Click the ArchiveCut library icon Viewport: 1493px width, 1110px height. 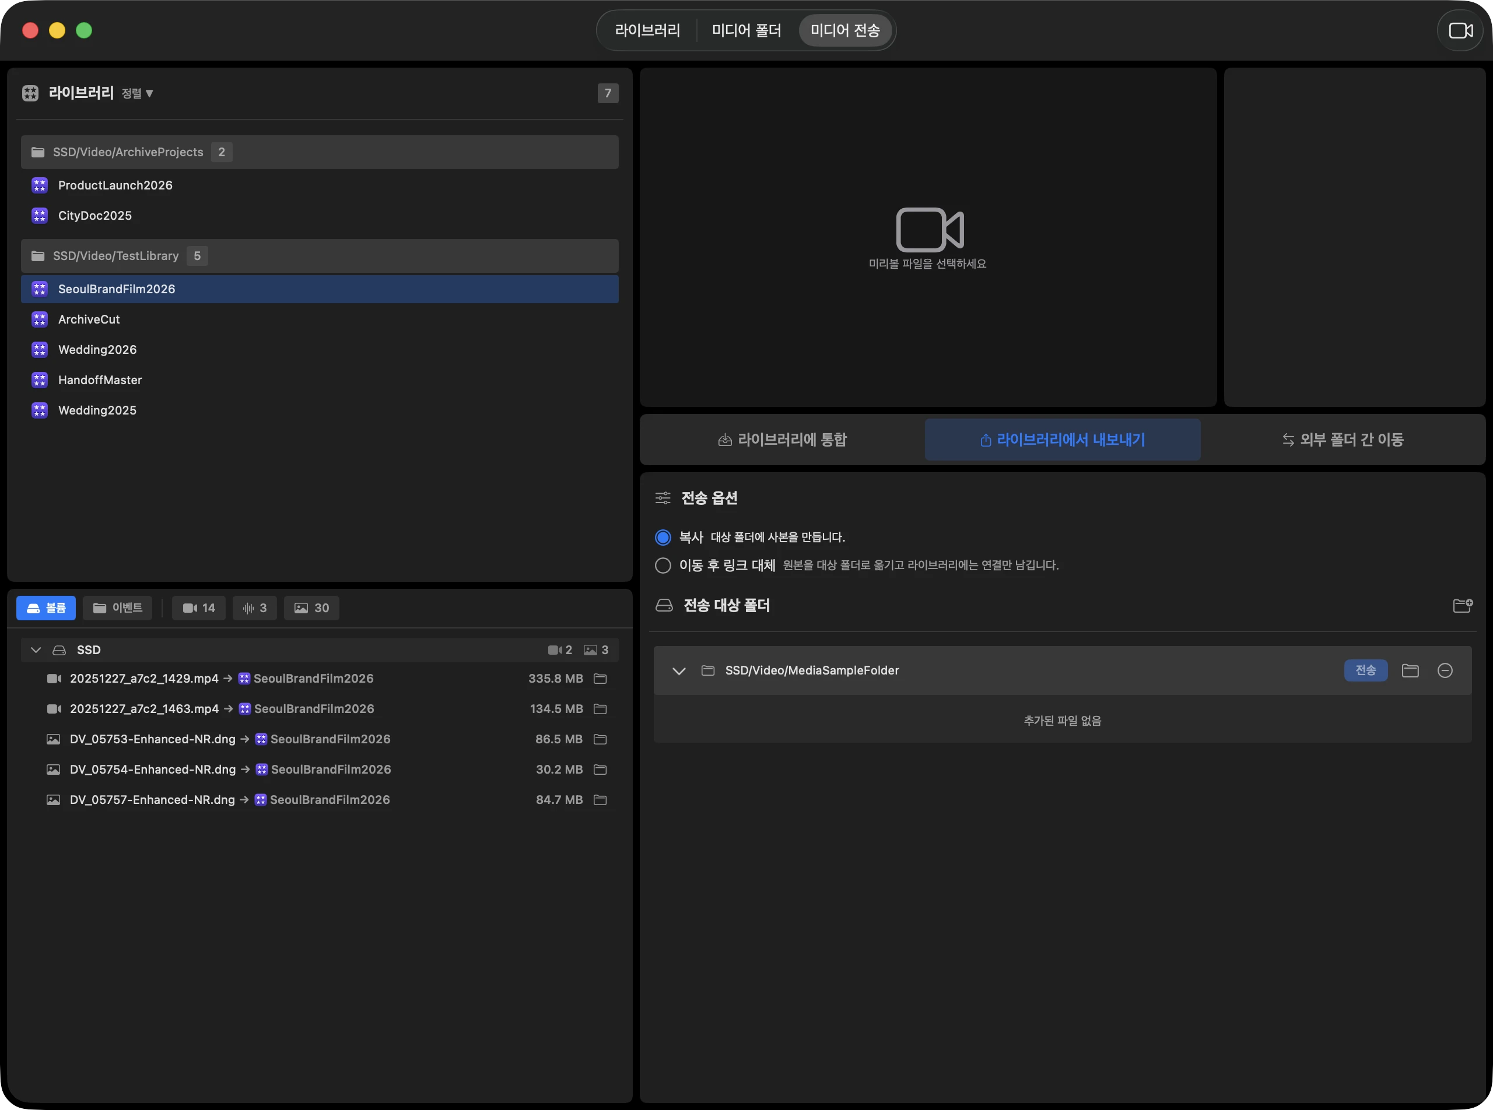40,319
